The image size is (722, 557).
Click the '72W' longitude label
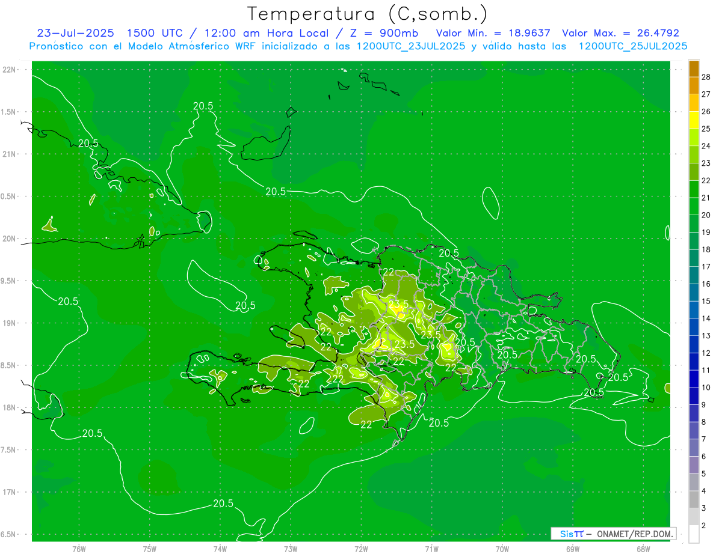[362, 549]
